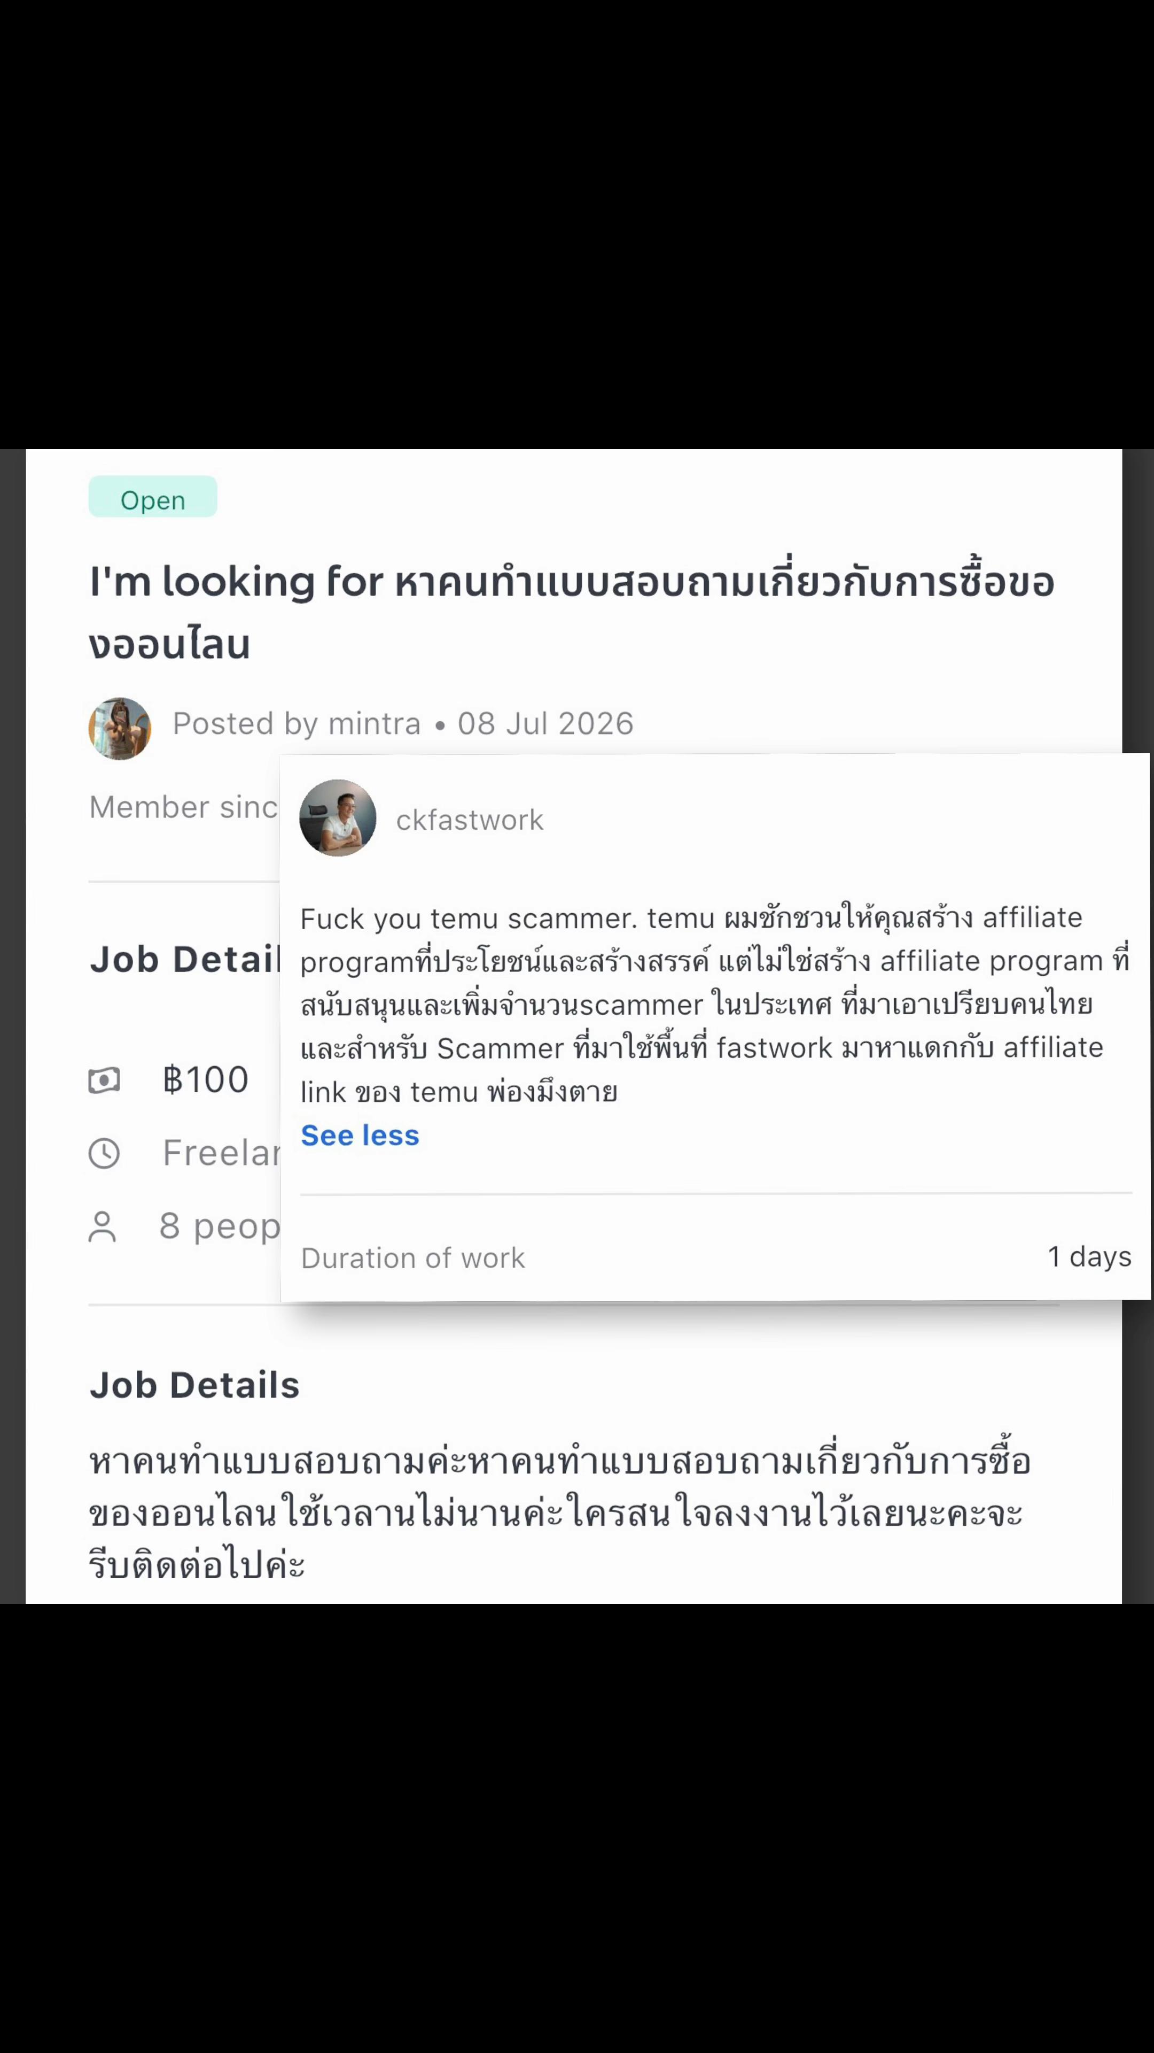The height and width of the screenshot is (2053, 1154).
Task: Click the banknote budget icon
Action: (x=104, y=1080)
